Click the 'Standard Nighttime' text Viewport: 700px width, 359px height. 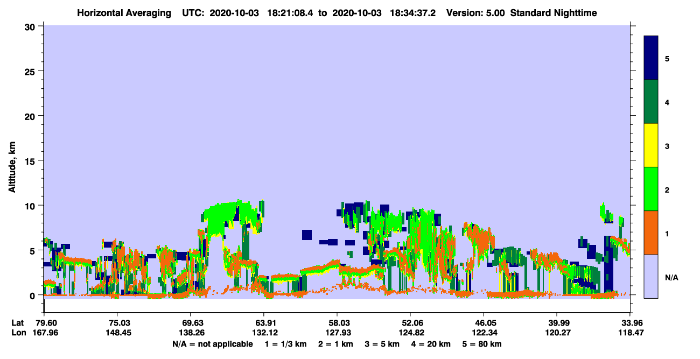554,13
